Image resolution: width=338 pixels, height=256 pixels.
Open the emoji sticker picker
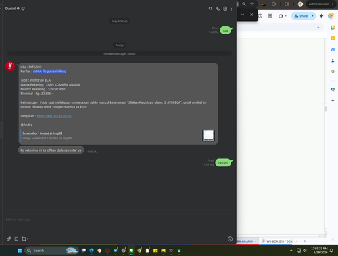pyautogui.click(x=230, y=239)
